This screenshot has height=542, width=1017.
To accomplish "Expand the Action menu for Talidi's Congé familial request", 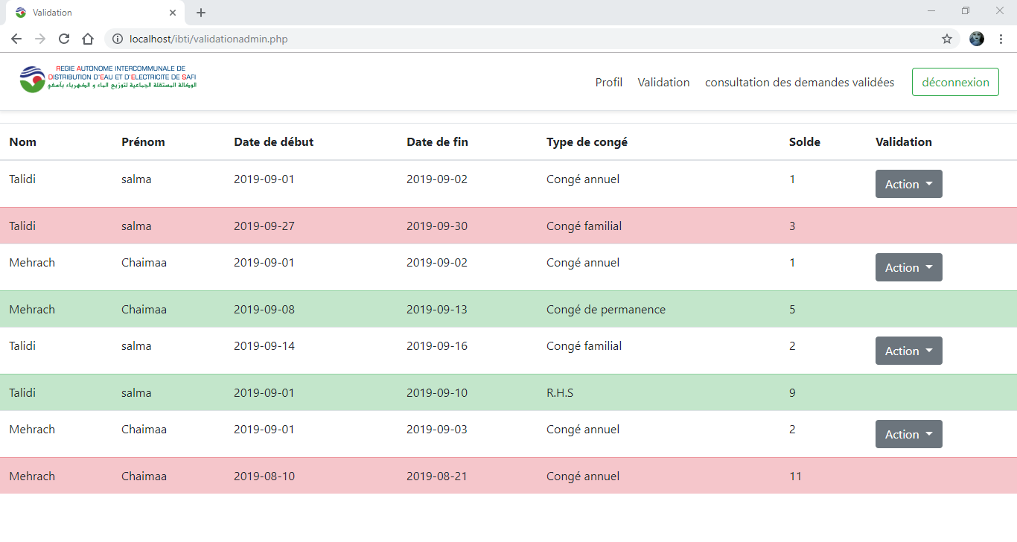I will [x=908, y=351].
